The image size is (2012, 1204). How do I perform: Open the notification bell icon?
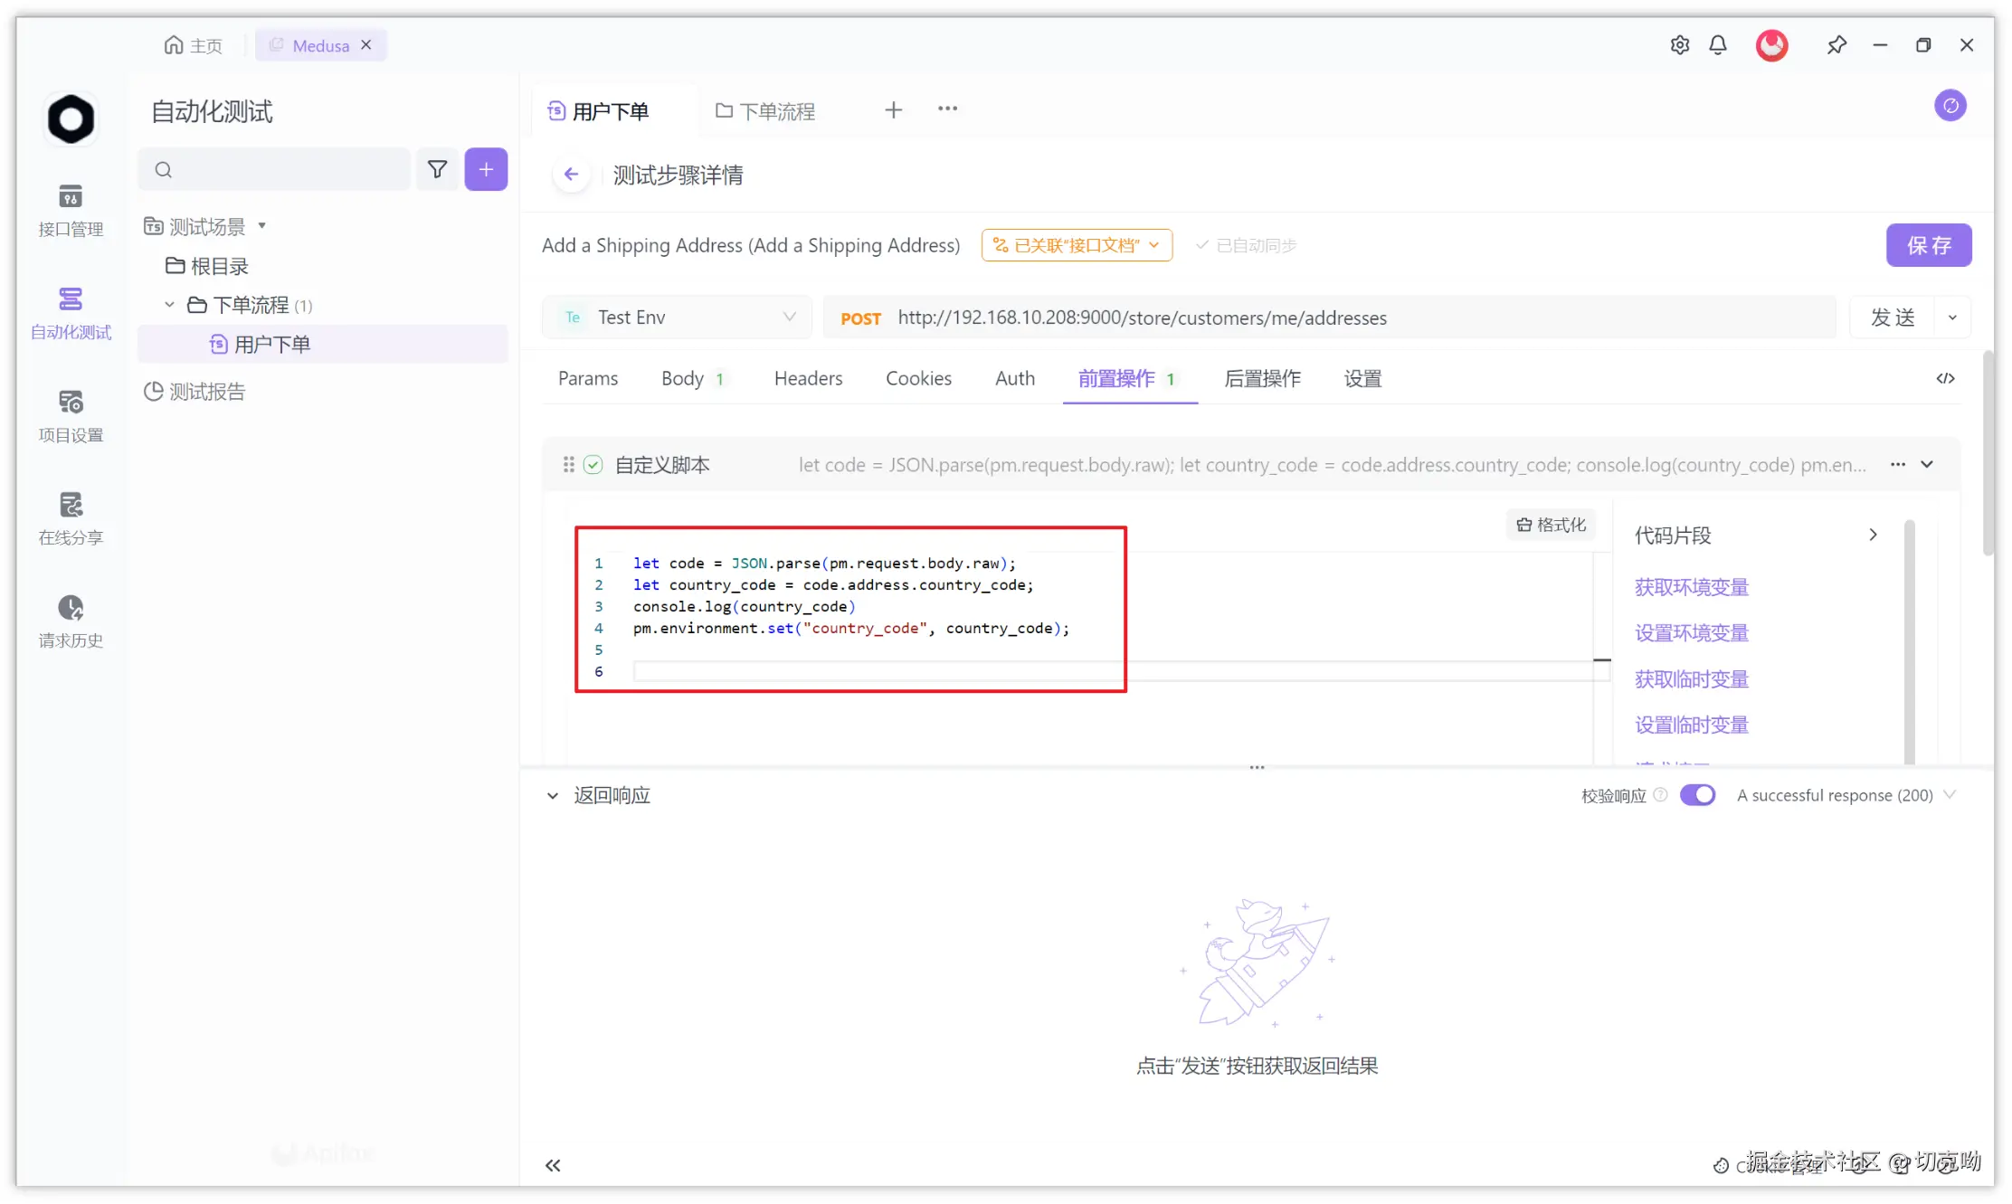click(1717, 45)
